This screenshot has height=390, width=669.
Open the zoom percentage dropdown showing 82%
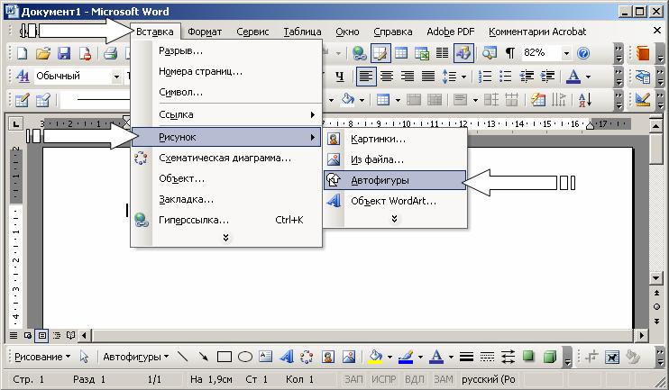(x=566, y=54)
